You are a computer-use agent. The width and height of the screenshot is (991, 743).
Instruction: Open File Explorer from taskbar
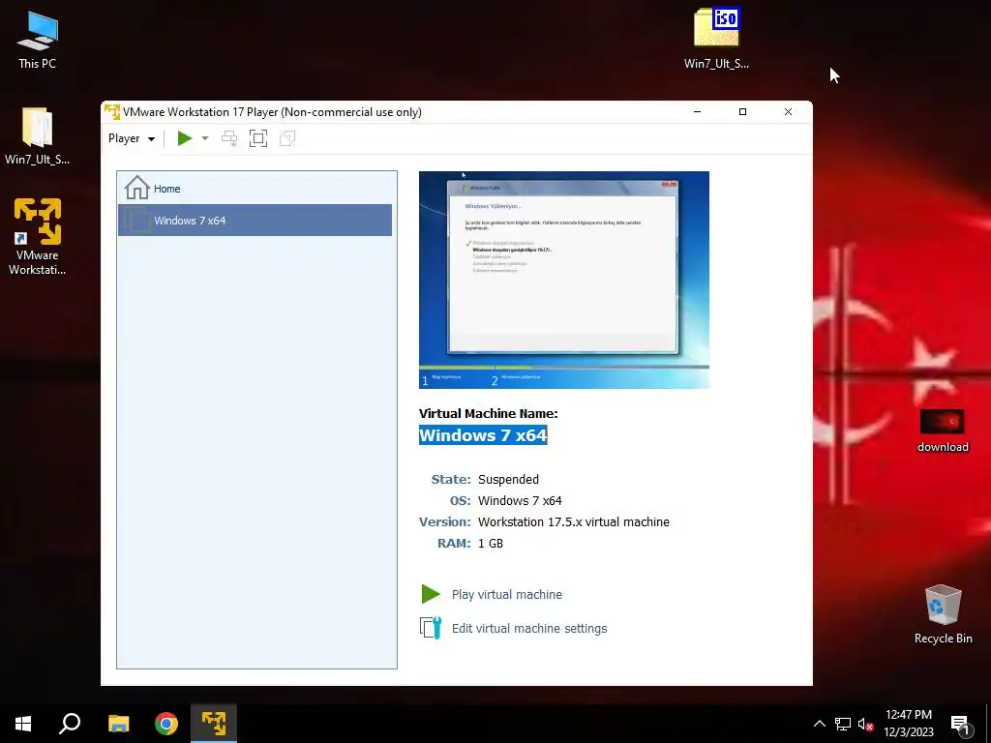coord(119,724)
